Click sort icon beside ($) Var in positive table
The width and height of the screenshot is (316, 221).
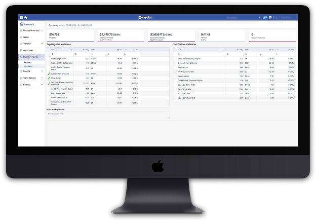pyautogui.click(x=278, y=50)
